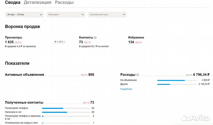Go to the Расходы tab
Screen dimensions: 213x125
[64, 3]
